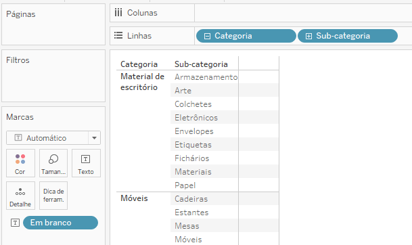Open the Dica de ferramenta card
The image size is (412, 245).
53,196
